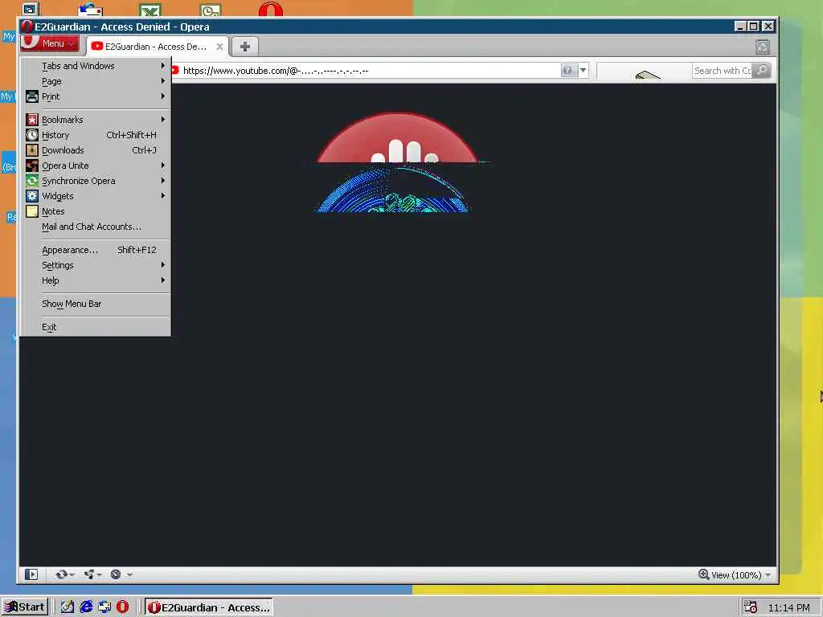Screen dimensions: 823x617
Task: Expand the Help submenu arrow
Action: coord(162,280)
